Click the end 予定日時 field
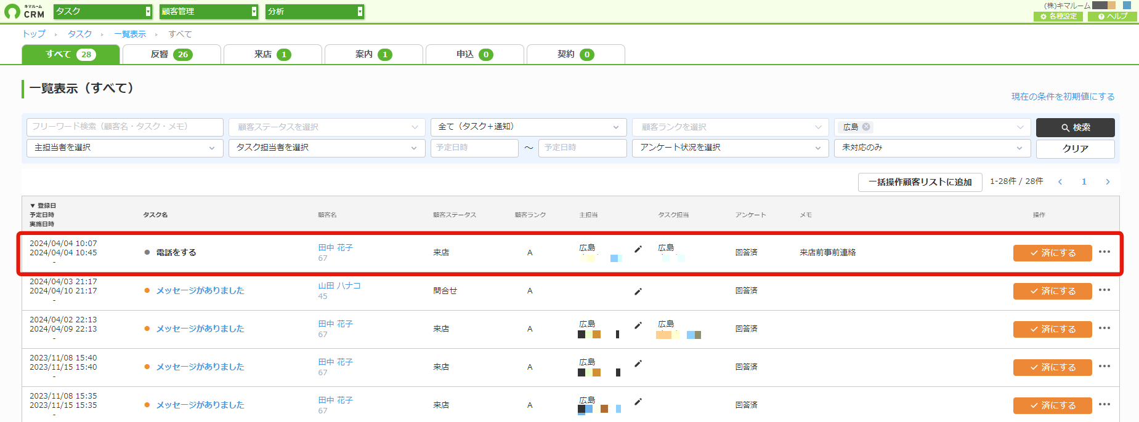The height and width of the screenshot is (422, 1139). coord(583,148)
